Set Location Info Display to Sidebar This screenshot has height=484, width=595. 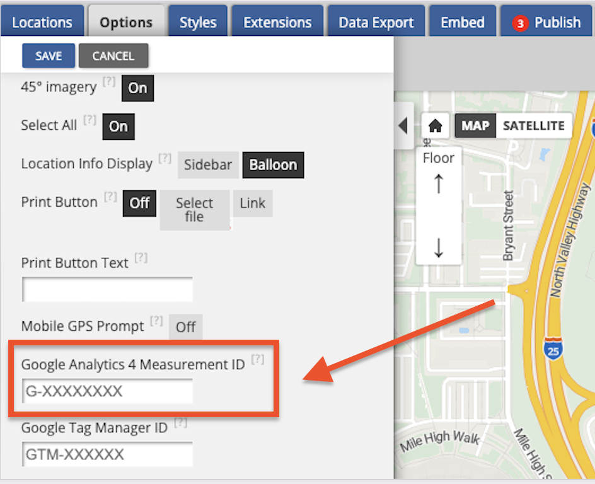pos(208,165)
